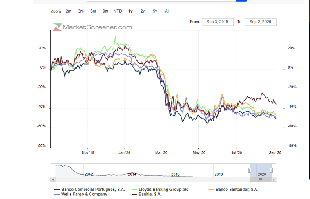310x199 pixels.
Task: Select the YTD zoom range
Action: click(x=118, y=11)
